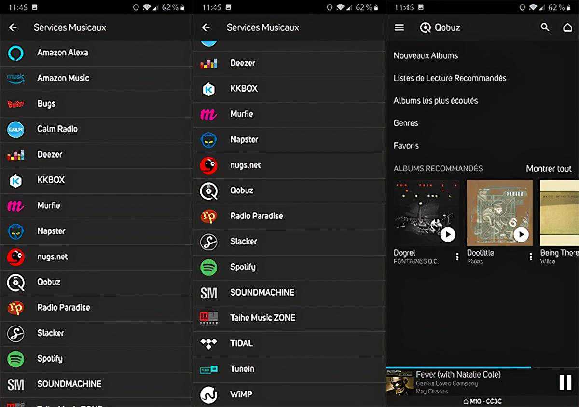Click the Montrer tout link

[x=549, y=169]
